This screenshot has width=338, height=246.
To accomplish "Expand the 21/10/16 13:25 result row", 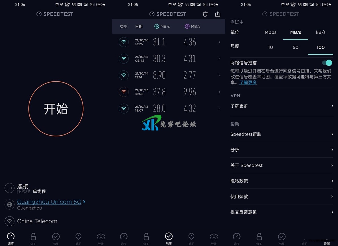I will [169, 42].
